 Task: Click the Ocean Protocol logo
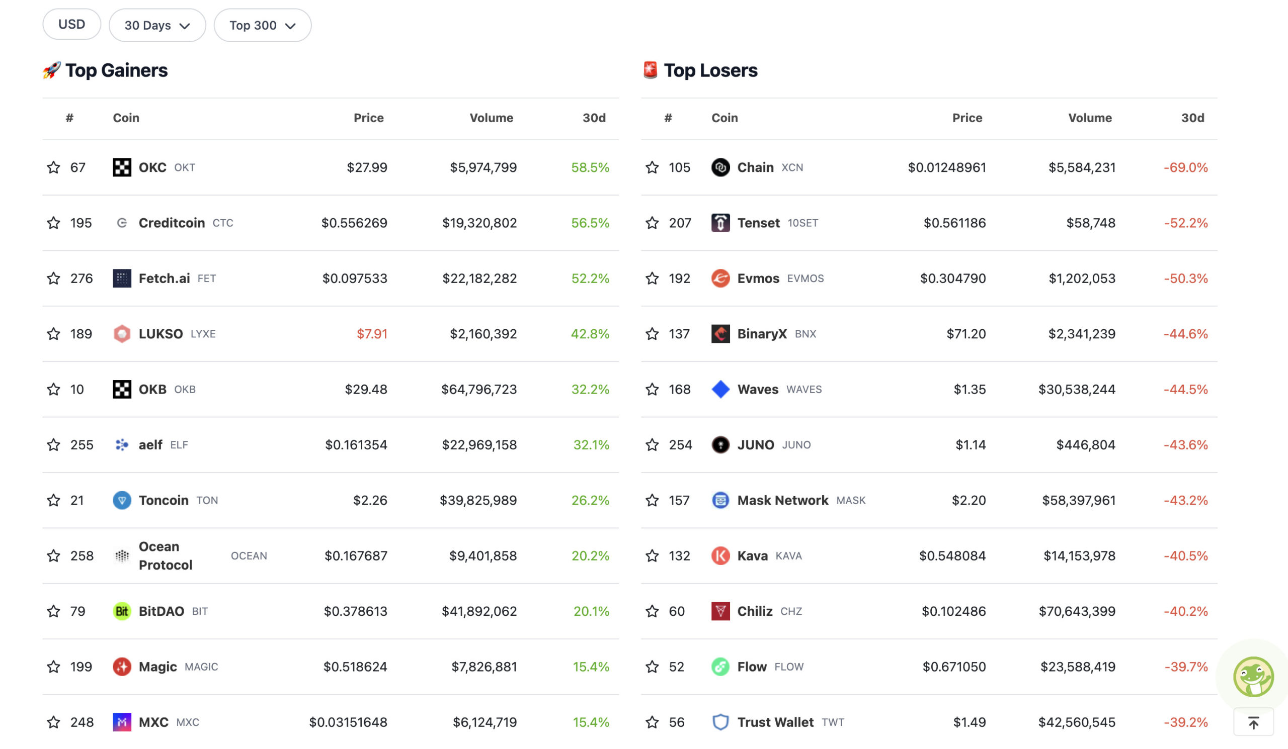click(x=122, y=555)
